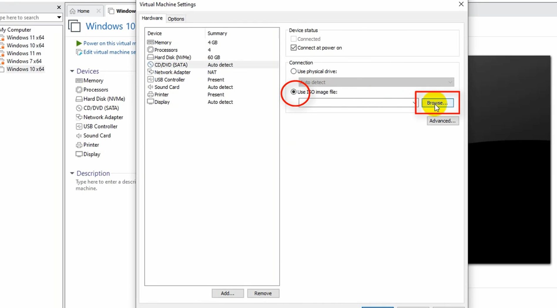The height and width of the screenshot is (308, 557).
Task: Close the Home tab
Action: (x=98, y=11)
